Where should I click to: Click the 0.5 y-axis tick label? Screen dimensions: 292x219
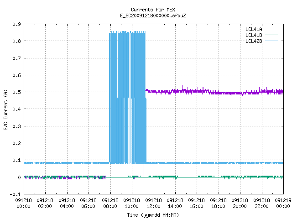[16, 92]
